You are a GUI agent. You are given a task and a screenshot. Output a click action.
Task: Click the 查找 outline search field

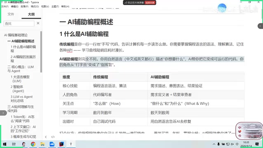[19, 23]
